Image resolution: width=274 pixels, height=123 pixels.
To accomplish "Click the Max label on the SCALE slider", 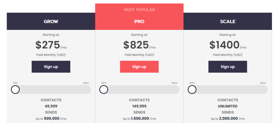I will click(263, 83).
